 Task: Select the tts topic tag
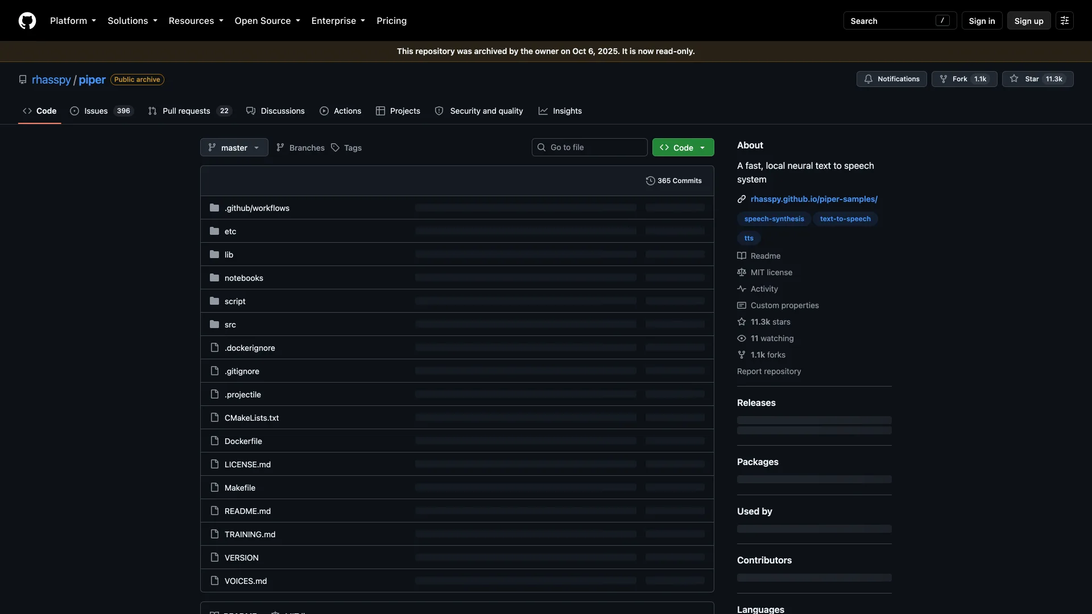point(748,238)
